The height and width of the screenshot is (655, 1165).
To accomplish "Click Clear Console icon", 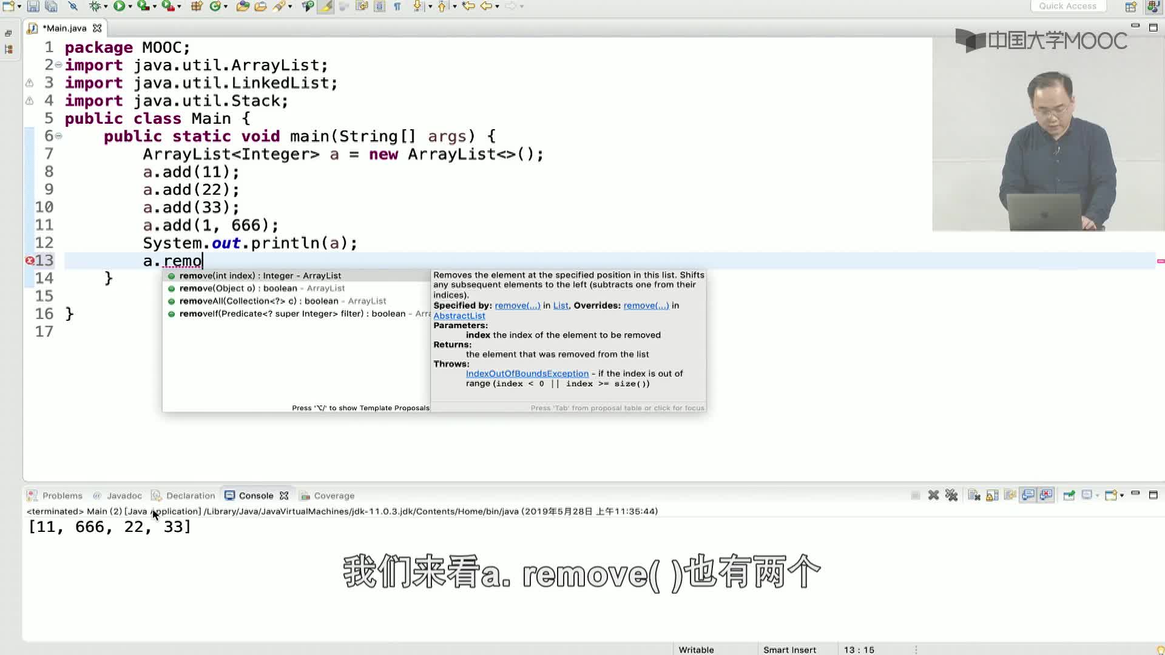I will click(x=974, y=495).
